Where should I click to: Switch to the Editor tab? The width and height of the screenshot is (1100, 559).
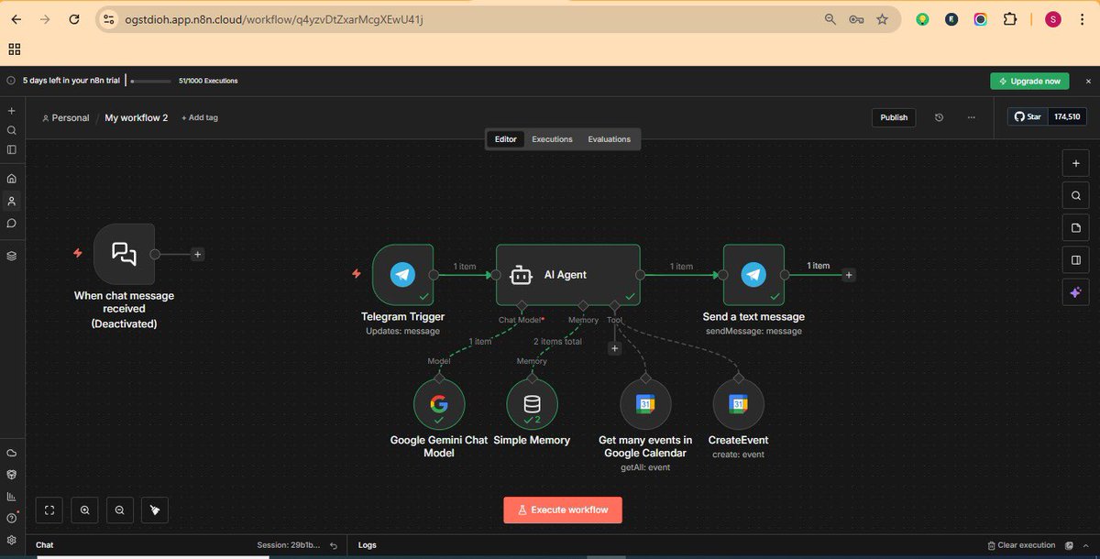(506, 139)
